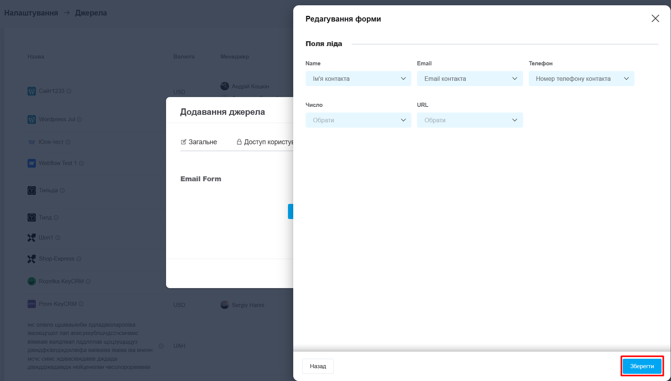Click the manager name Sergiy Harini

(248, 305)
